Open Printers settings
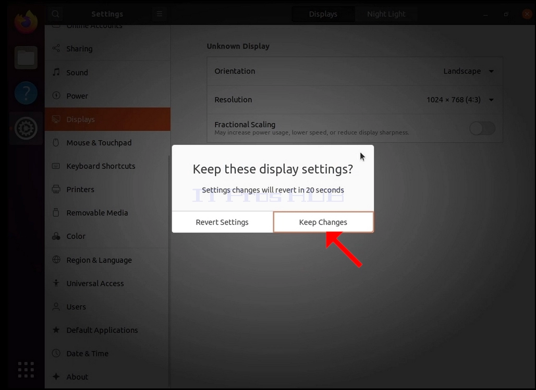The width and height of the screenshot is (536, 390). coord(107,189)
